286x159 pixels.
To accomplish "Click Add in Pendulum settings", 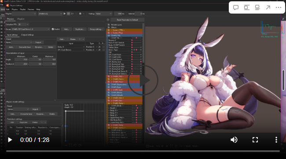I will (x=12, y=123).
